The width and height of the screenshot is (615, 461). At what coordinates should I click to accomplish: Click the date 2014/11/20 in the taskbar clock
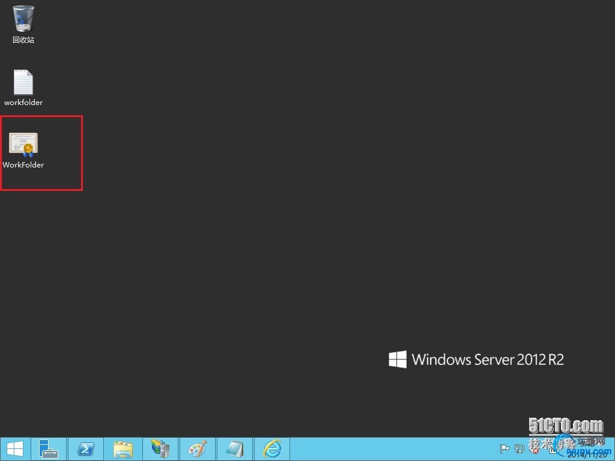pos(587,455)
